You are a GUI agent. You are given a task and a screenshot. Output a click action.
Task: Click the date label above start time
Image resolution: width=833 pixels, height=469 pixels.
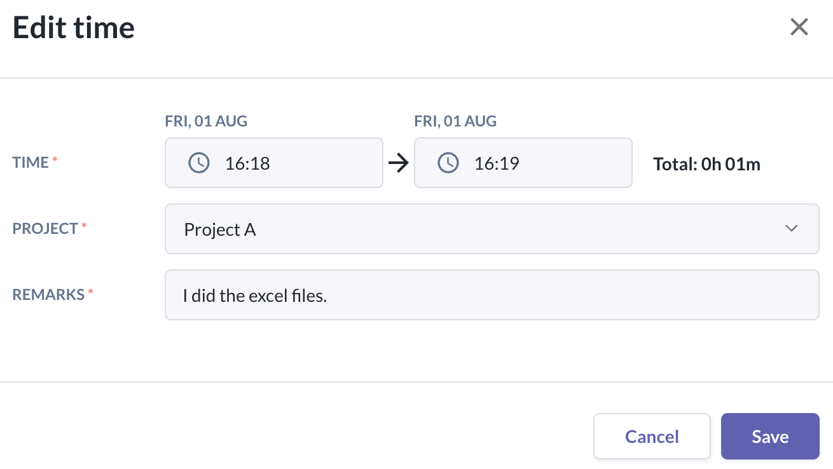point(206,121)
